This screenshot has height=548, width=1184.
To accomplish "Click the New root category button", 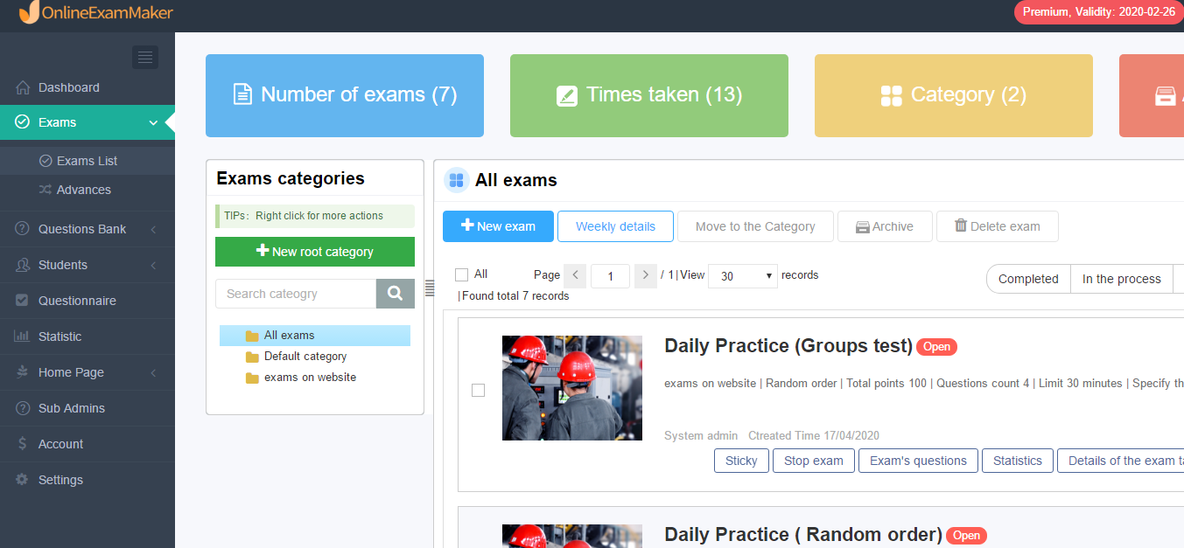I will (315, 252).
